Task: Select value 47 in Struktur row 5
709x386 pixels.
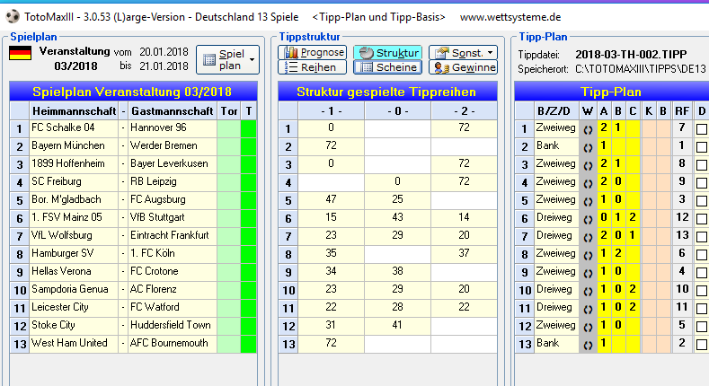Action: click(331, 200)
